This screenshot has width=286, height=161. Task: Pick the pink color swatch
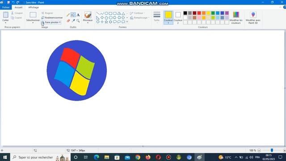[199, 18]
